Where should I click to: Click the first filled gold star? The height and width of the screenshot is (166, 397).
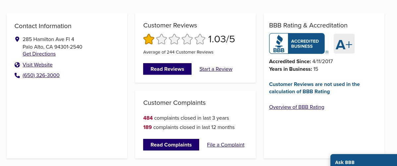[149, 39]
